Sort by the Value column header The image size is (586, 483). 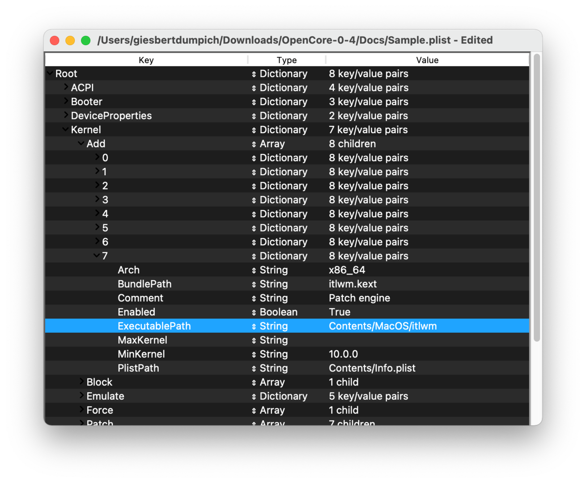[x=427, y=60]
